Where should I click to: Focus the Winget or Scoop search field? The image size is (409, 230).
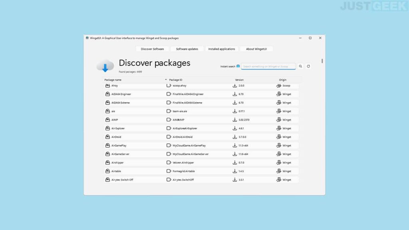click(x=268, y=67)
